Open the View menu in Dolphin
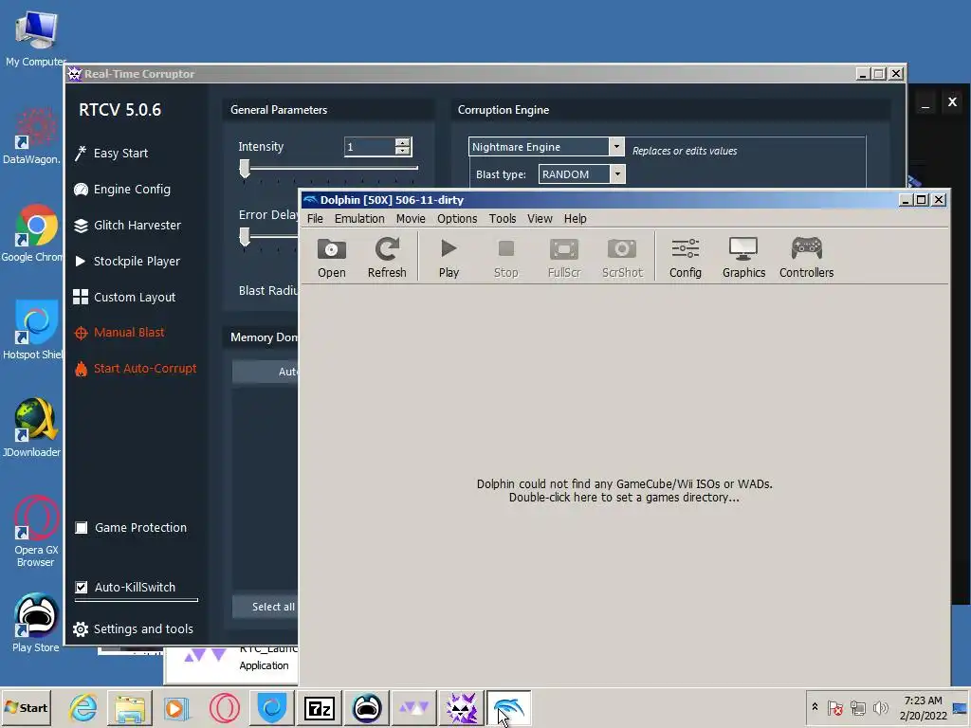Screen dimensions: 971x728 click(x=540, y=219)
